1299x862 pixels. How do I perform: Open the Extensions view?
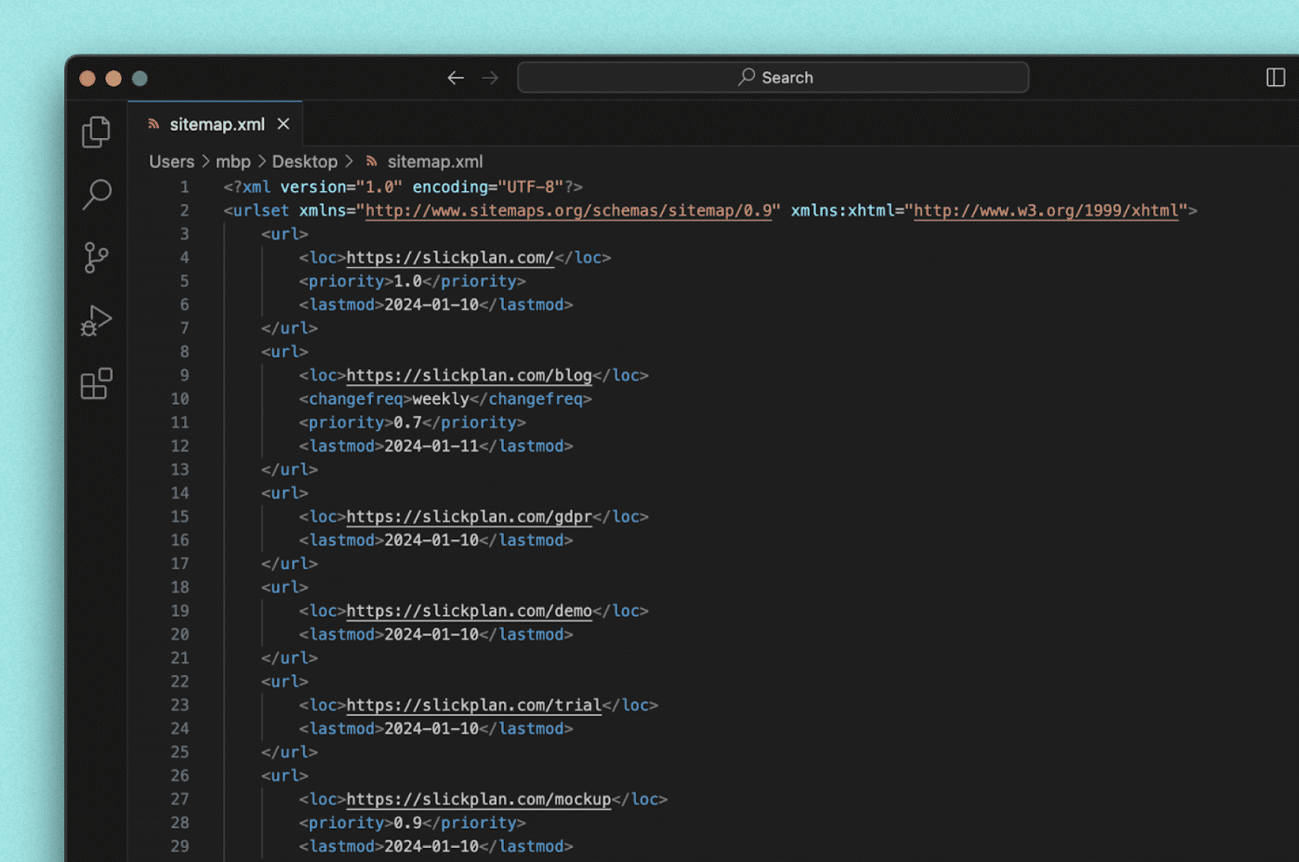tap(96, 384)
